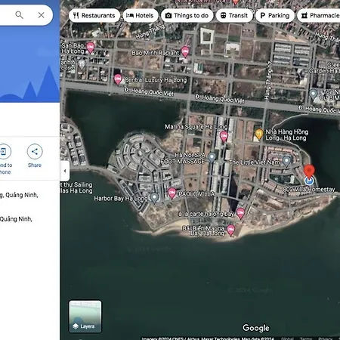The image size is (340, 340).
Task: Show Things to do on map
Action: (187, 16)
